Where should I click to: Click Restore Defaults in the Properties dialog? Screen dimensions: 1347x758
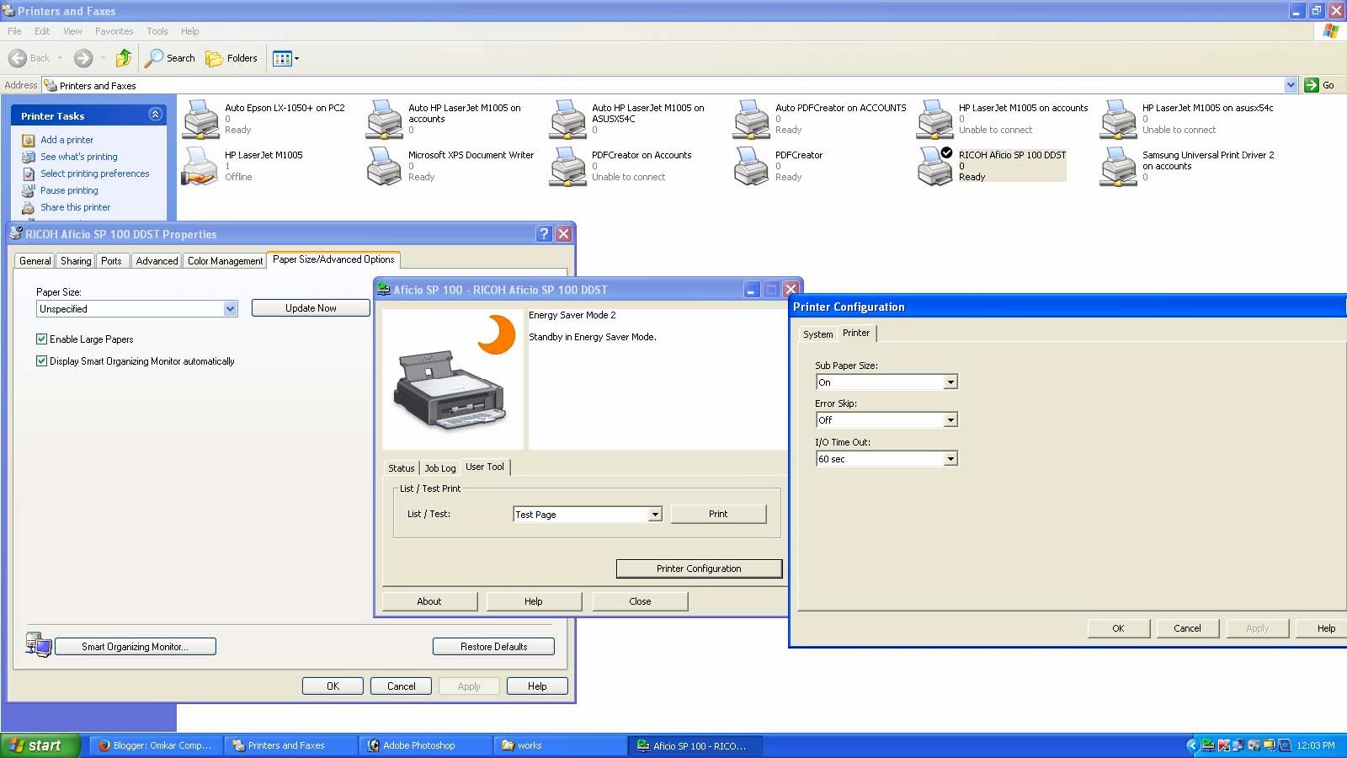[x=493, y=646]
